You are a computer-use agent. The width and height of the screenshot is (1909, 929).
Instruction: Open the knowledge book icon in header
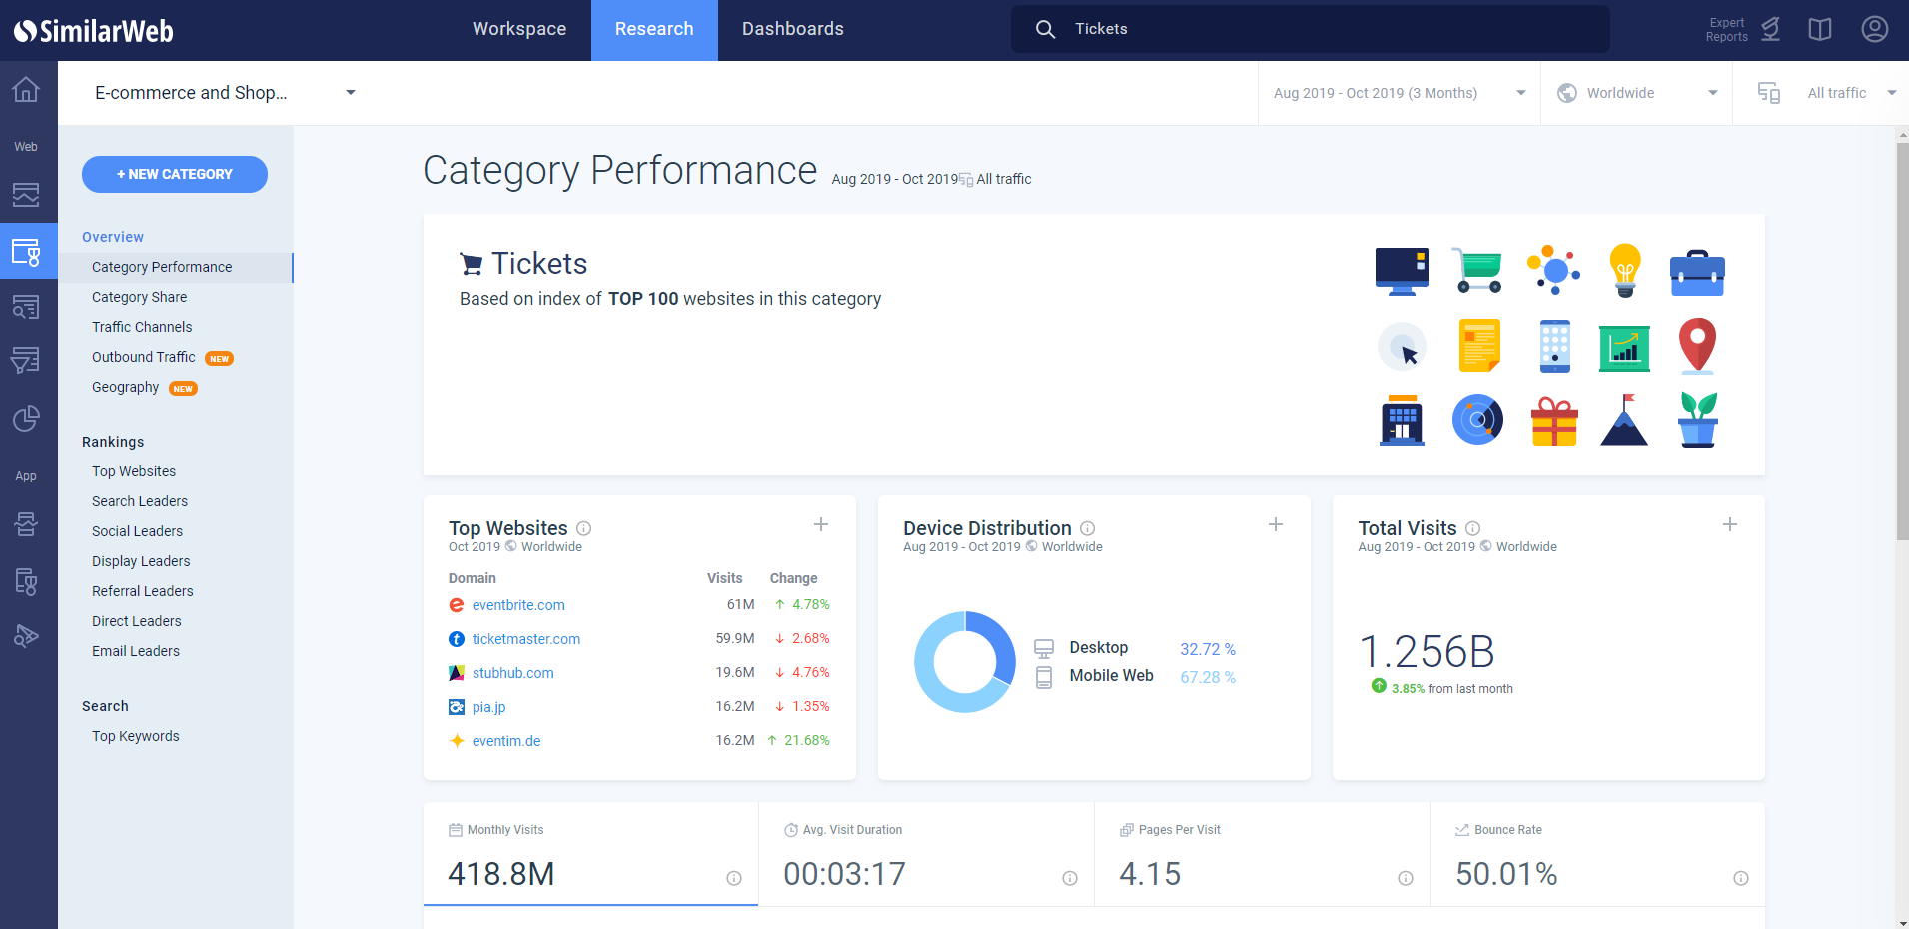pyautogui.click(x=1820, y=29)
